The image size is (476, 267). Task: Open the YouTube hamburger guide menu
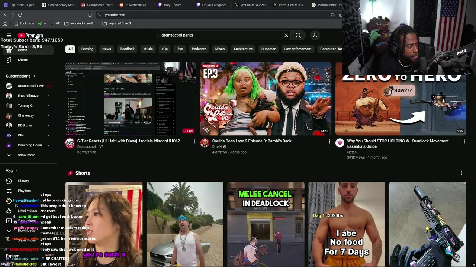point(9,36)
